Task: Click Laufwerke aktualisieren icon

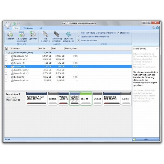Action: point(69,34)
